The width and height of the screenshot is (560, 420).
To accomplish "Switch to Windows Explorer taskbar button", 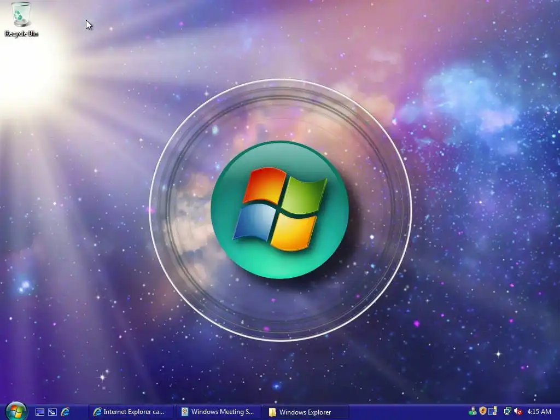I will (306, 412).
